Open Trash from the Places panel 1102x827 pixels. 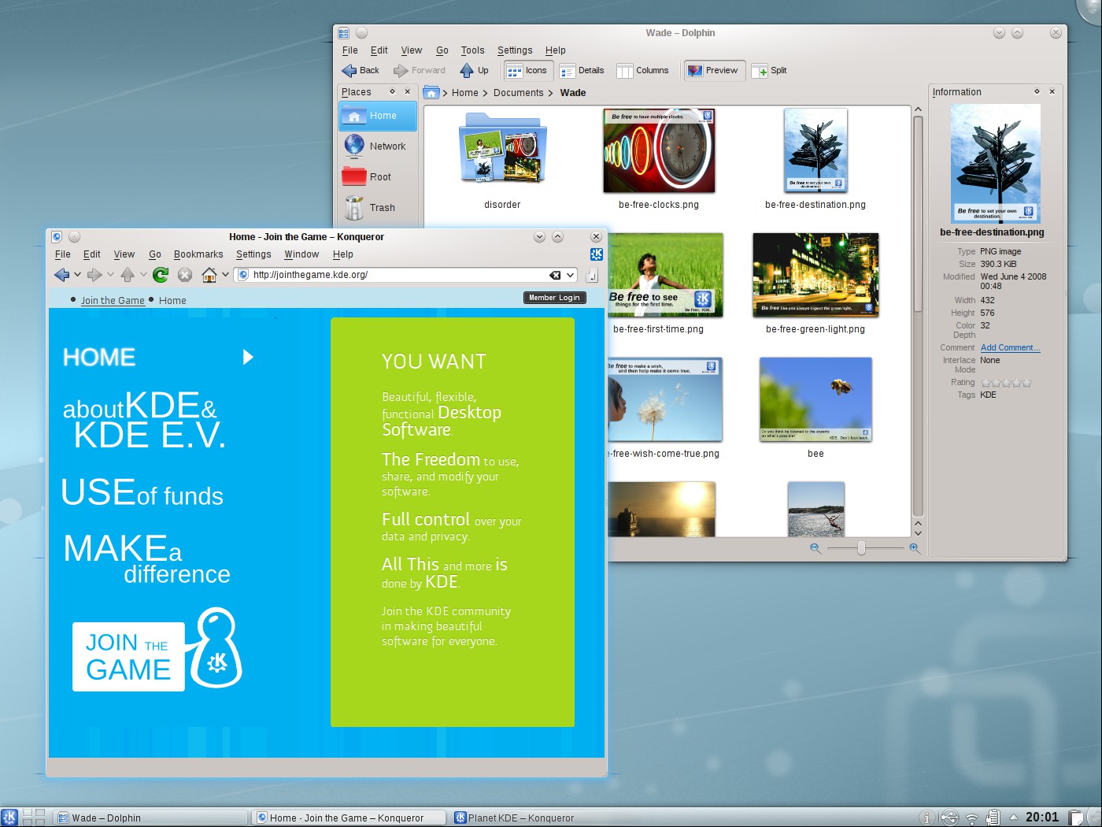(x=377, y=207)
